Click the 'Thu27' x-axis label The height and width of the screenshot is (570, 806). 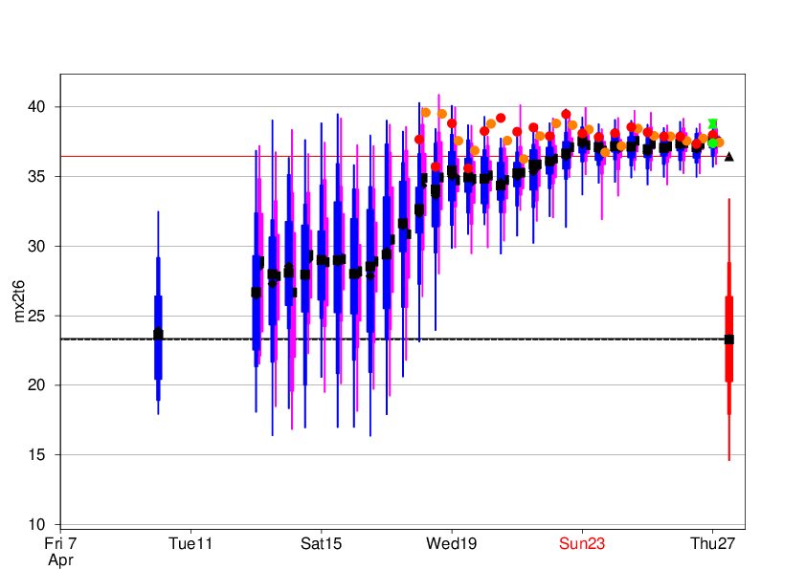(712, 543)
